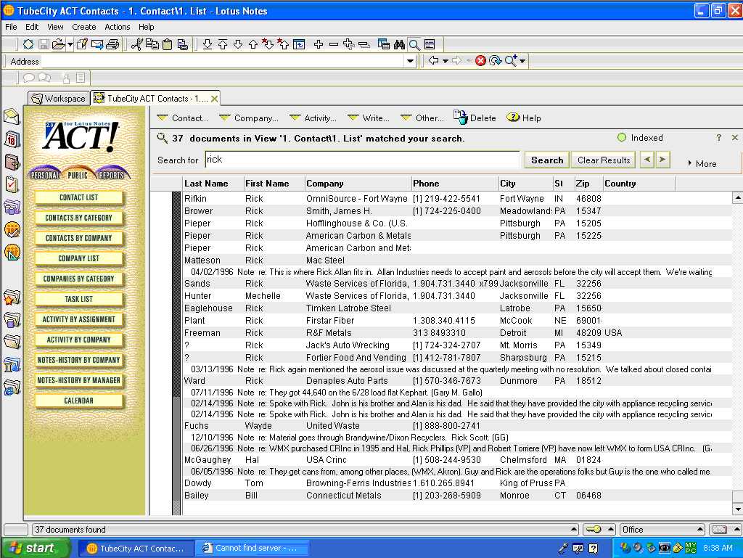Open the Edit menu
Viewport: 743px width, 558px height.
click(x=32, y=27)
